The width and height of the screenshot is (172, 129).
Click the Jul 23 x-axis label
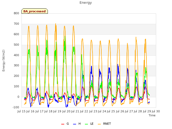click(x=93, y=111)
